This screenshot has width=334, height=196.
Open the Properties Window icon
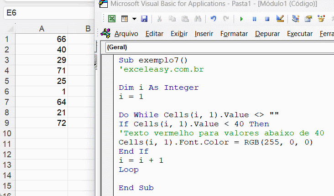point(308,19)
